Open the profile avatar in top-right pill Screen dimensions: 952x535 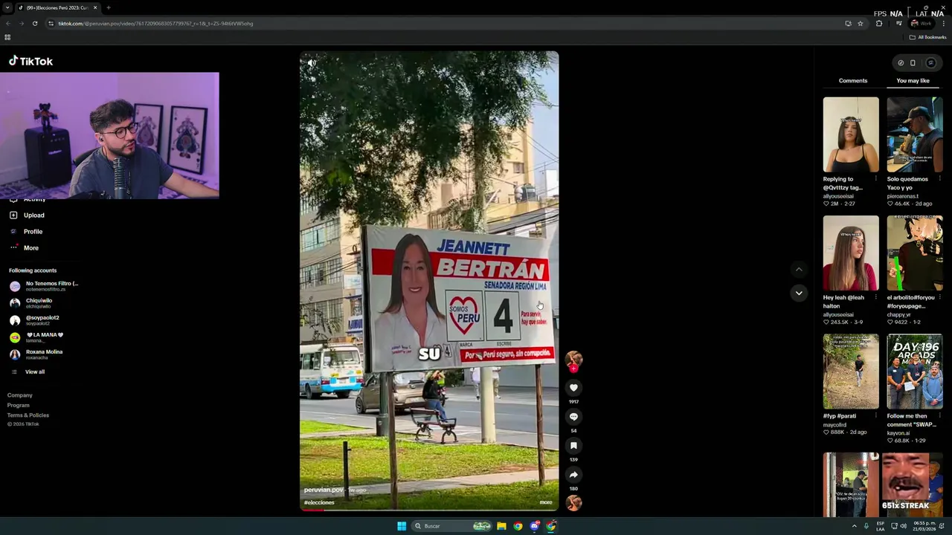pyautogui.click(x=930, y=63)
